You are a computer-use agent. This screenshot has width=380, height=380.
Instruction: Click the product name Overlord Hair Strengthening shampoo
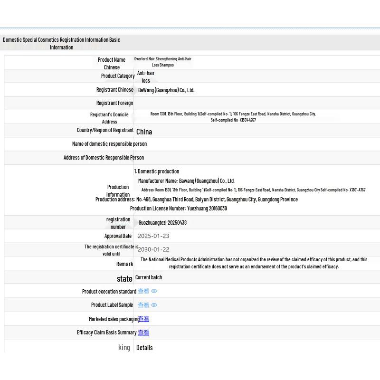click(162, 62)
